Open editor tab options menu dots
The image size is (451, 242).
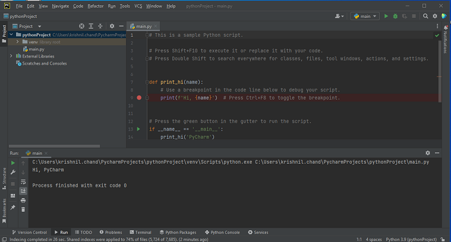tap(437, 26)
